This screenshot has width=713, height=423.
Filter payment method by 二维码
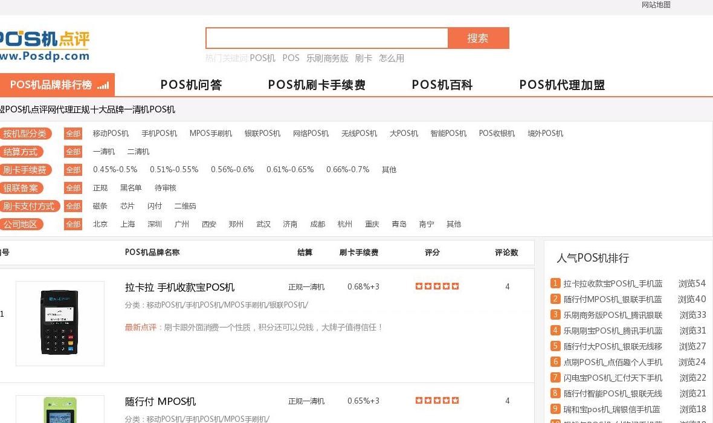(x=185, y=206)
